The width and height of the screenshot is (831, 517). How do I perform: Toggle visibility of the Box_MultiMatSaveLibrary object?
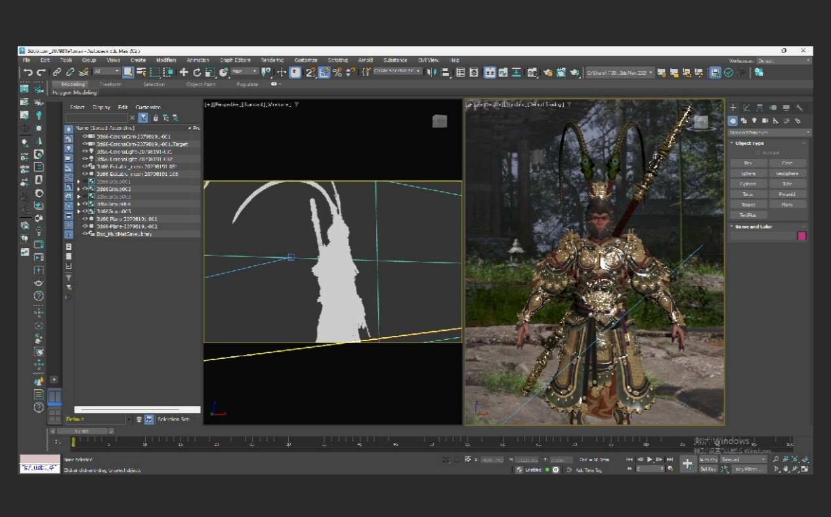[85, 234]
